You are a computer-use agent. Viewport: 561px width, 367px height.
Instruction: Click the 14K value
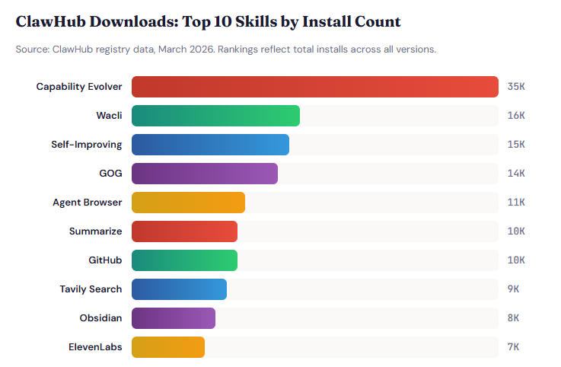point(516,174)
